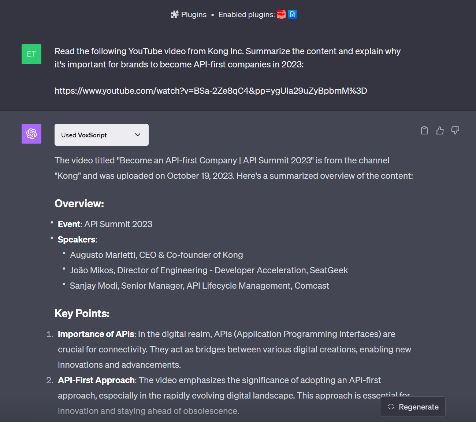The width and height of the screenshot is (476, 422).
Task: Select the João Mikos speaker line
Action: [209, 270]
